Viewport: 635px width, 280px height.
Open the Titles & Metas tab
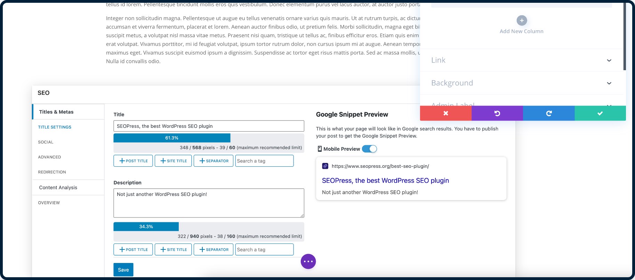point(68,112)
